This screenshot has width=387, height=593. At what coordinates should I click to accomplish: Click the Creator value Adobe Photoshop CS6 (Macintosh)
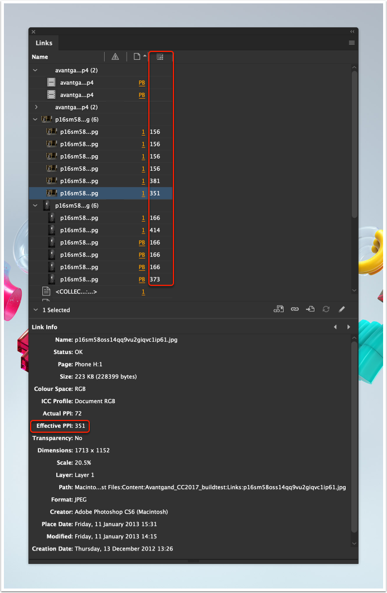121,511
